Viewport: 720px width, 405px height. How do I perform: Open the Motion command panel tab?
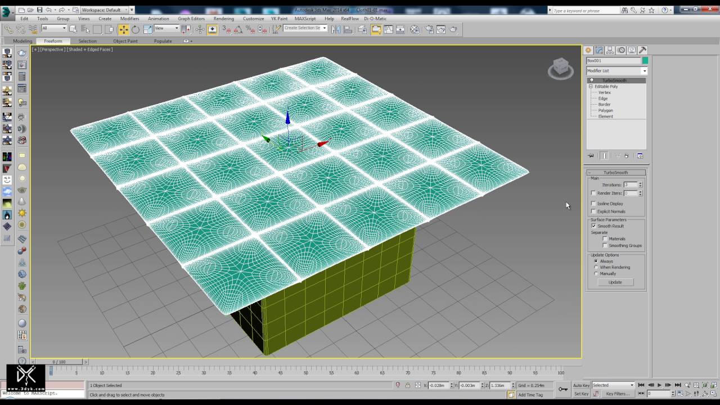point(620,50)
